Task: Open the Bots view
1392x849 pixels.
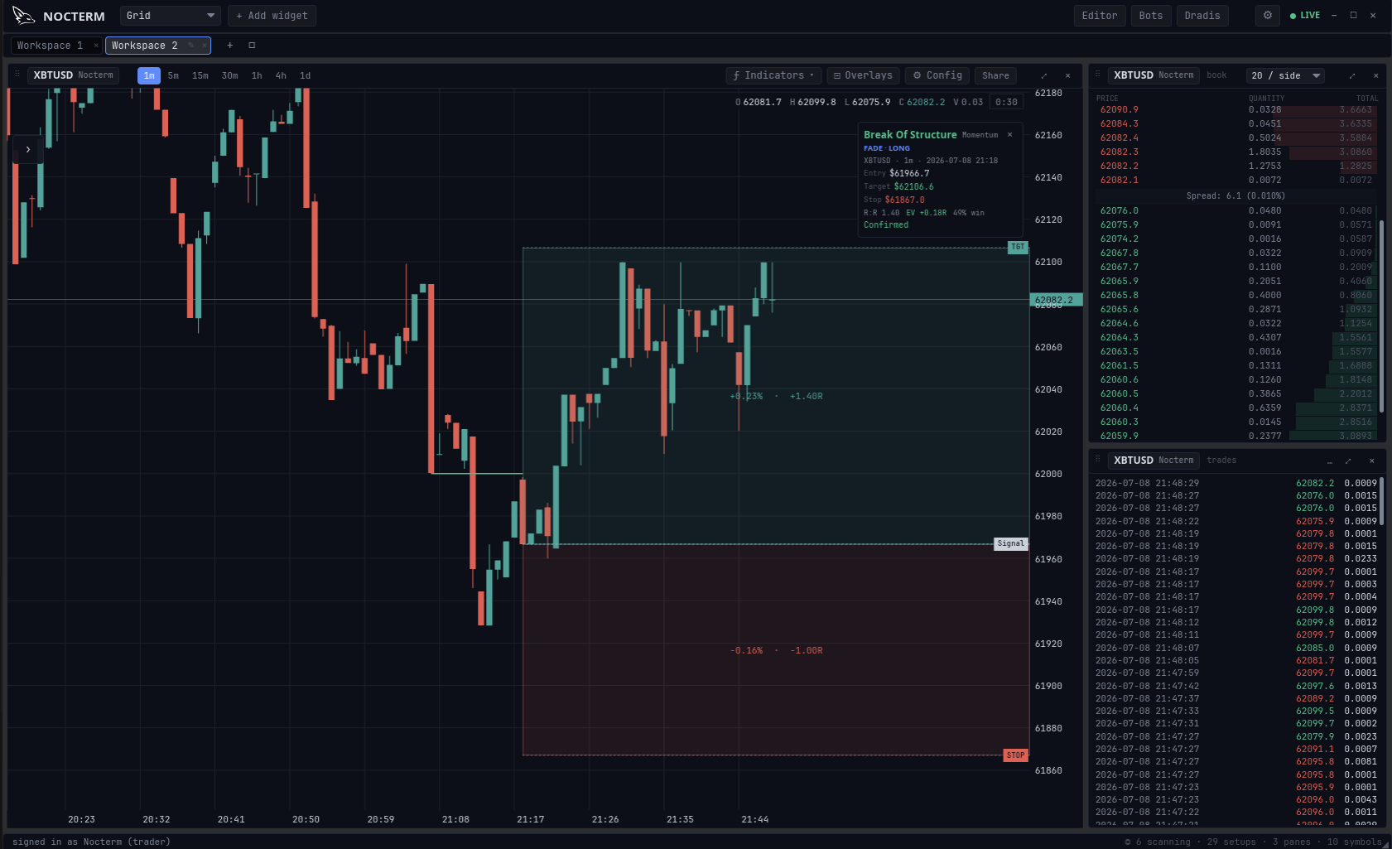Action: click(x=1151, y=16)
